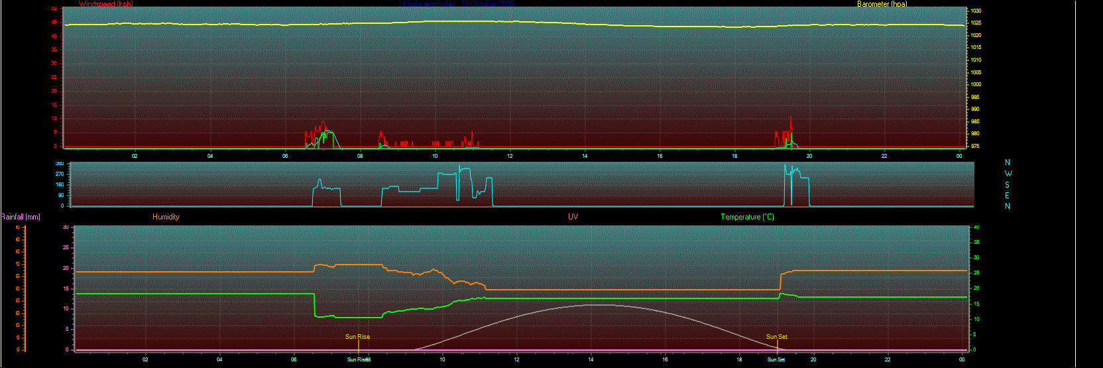1103x368 pixels.
Task: Click the 360 value on the wind direction axis
Action: (60, 164)
